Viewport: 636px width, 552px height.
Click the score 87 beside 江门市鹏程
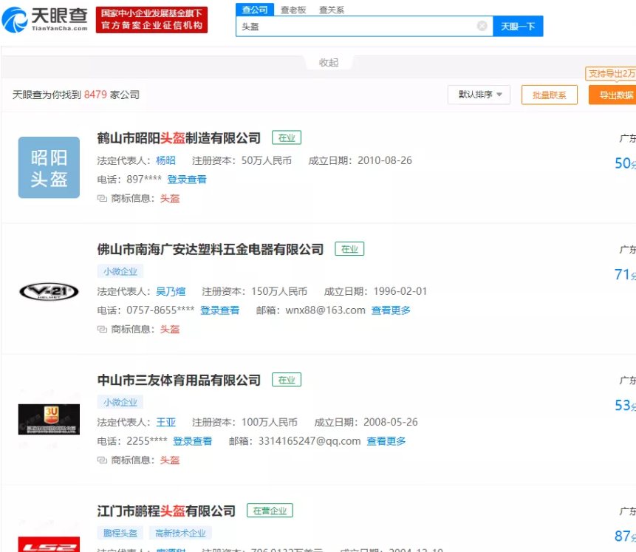click(x=625, y=536)
